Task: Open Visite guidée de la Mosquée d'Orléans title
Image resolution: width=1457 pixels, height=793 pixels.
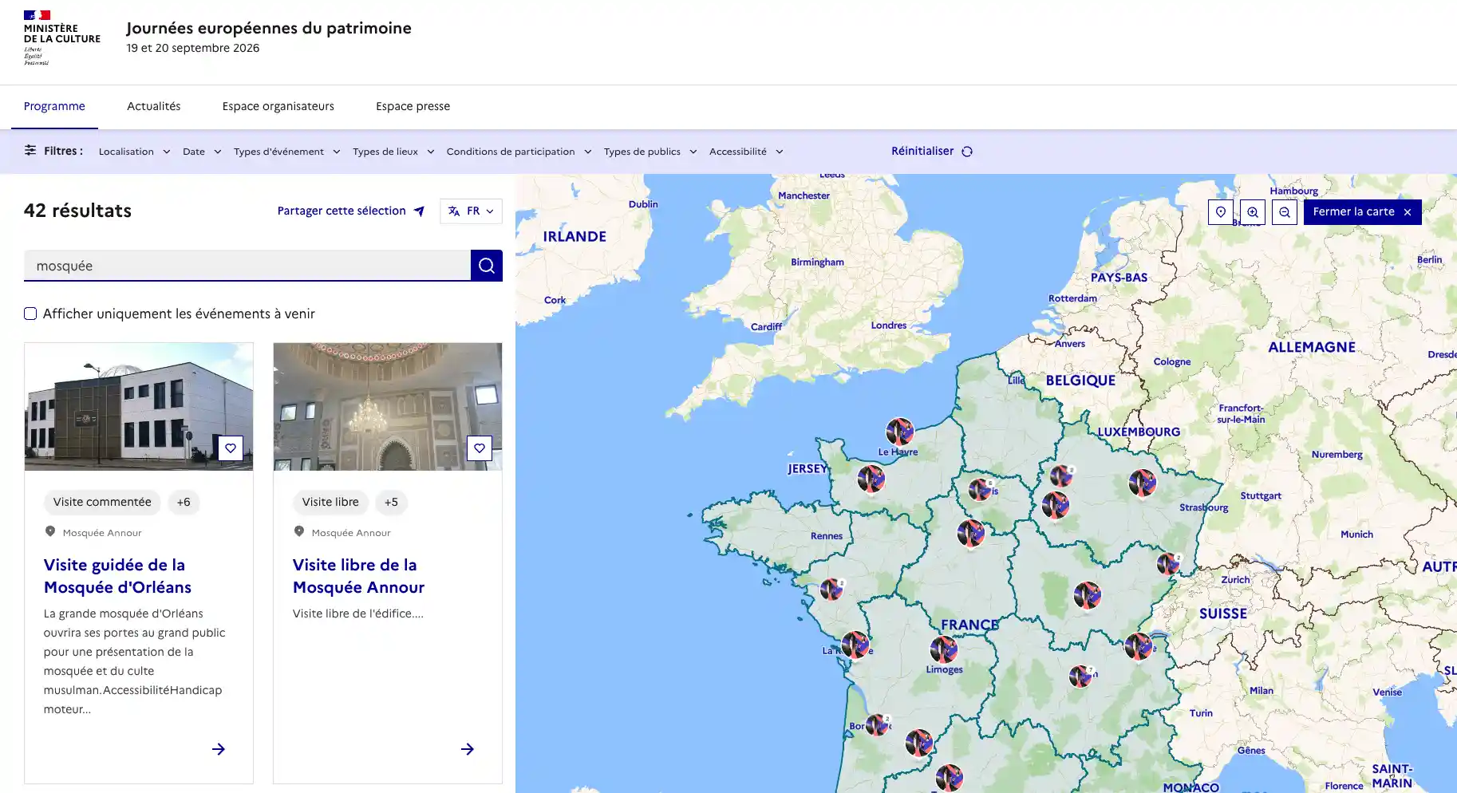Action: click(117, 576)
